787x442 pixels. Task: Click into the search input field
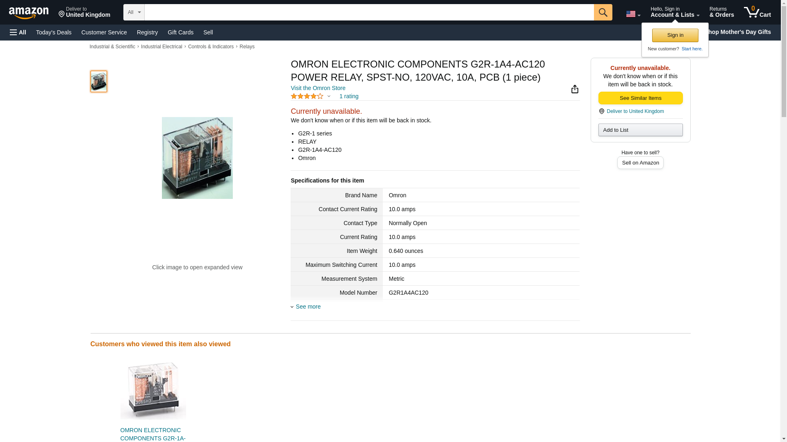tap(369, 12)
